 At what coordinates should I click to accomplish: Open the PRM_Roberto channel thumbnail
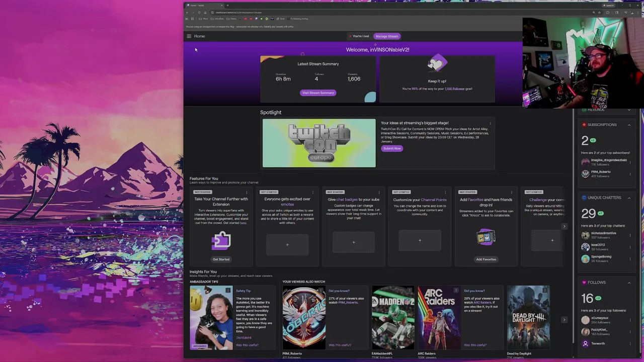304,317
